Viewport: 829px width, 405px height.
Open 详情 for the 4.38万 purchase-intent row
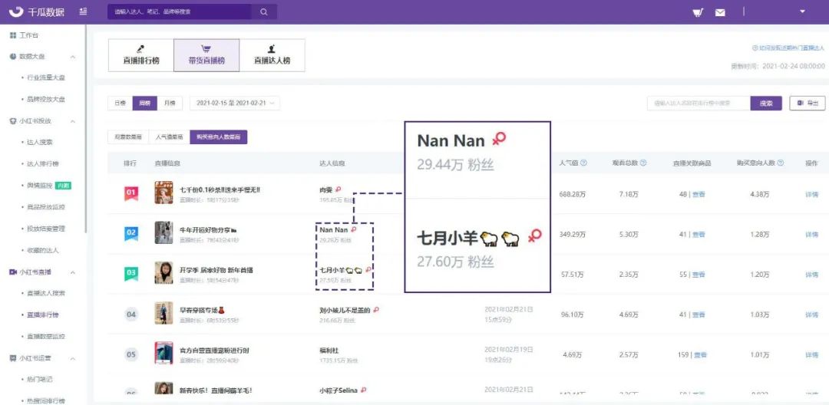tap(811, 194)
